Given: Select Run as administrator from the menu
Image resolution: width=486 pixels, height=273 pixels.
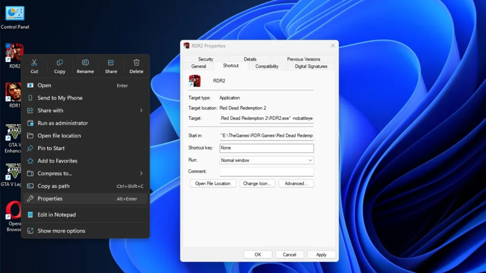Looking at the screenshot, I should (x=66, y=123).
